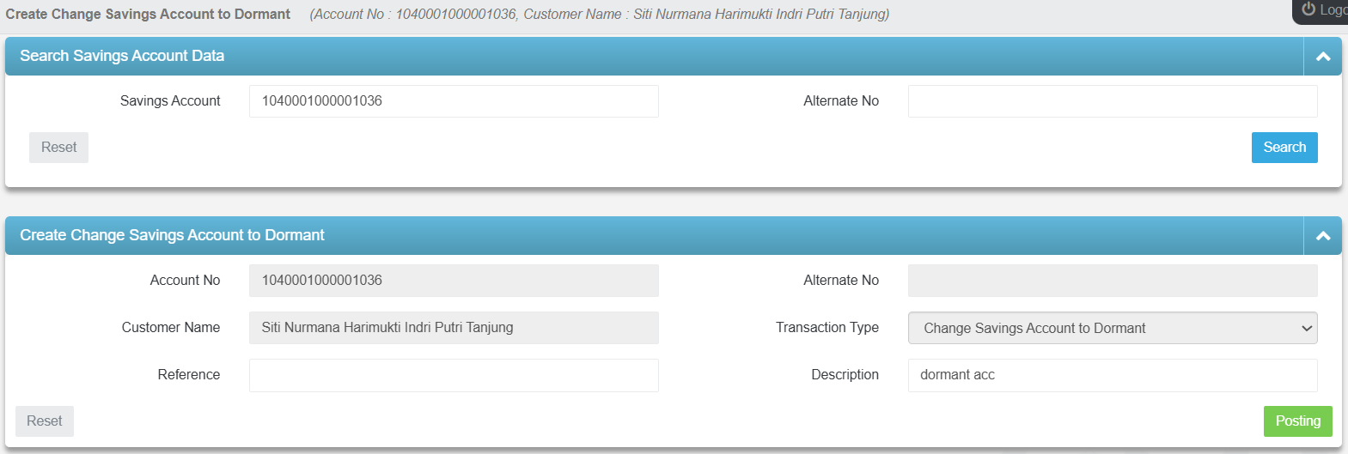Click the 'Transaction Type' label
The height and width of the screenshot is (454, 1348).
pyautogui.click(x=826, y=328)
